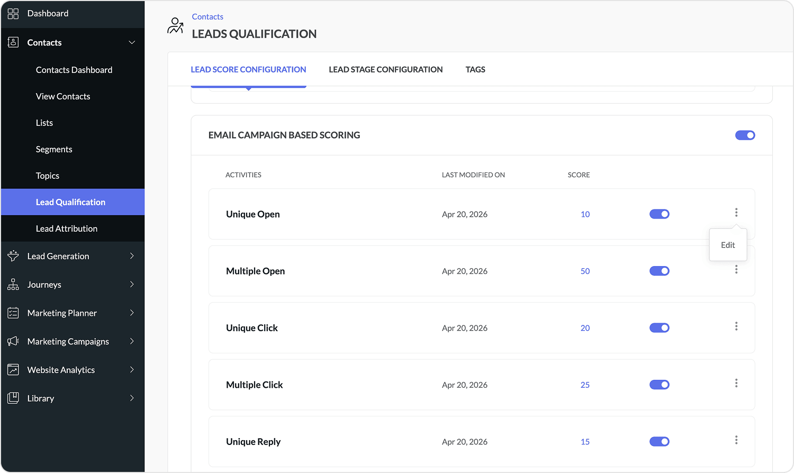Open the three-dot menu for Multiple Click
This screenshot has height=473, width=794.
[736, 383]
